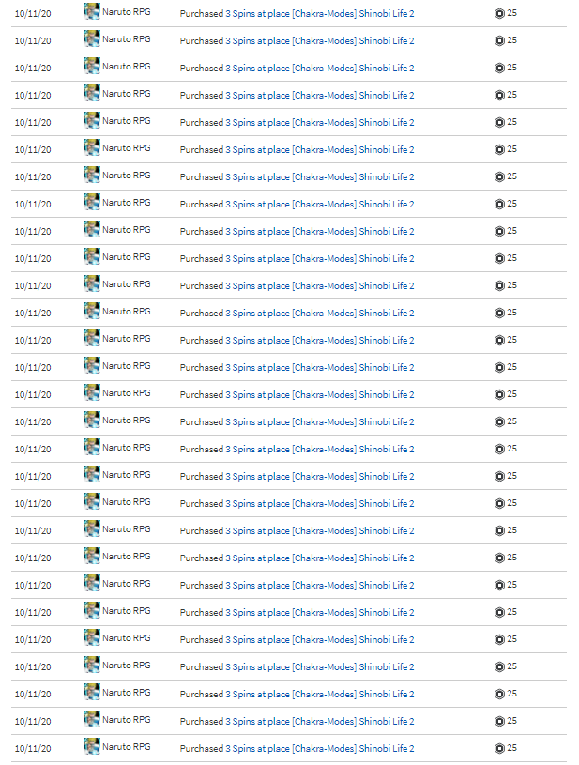Image resolution: width=579 pixels, height=765 pixels.
Task: Click the 'Naruto RPG' name in the topmost row
Action: [127, 11]
